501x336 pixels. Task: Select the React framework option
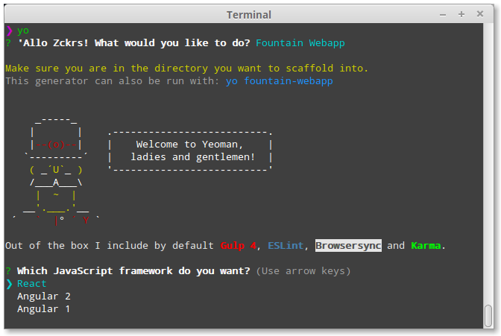point(32,284)
